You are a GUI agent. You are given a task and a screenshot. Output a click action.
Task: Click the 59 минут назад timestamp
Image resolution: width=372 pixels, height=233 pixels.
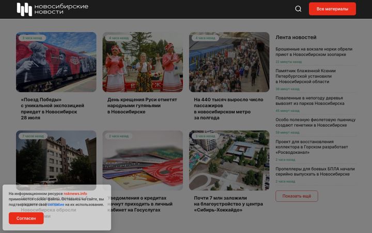287,133
